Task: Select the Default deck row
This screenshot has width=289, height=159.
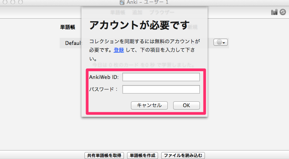Action: click(x=144, y=43)
